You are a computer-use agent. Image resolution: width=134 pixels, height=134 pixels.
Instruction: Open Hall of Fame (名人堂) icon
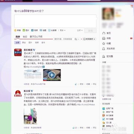(103, 122)
